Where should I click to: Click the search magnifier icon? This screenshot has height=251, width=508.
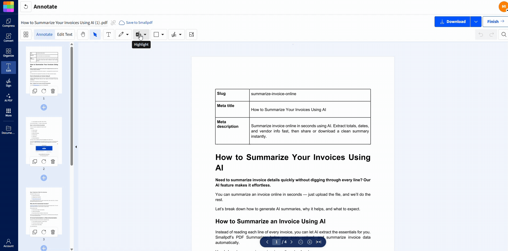coord(504,34)
